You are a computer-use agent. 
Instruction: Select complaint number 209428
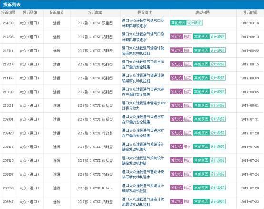tap(8, 133)
